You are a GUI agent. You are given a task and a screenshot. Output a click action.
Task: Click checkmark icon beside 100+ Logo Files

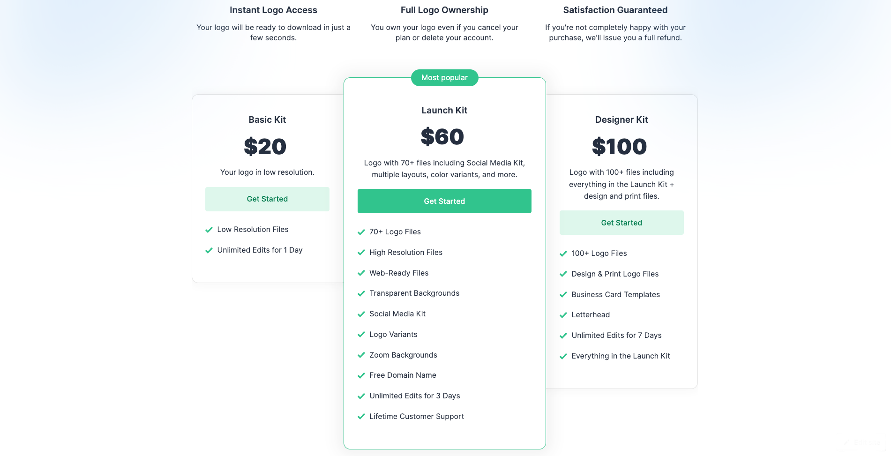tap(563, 254)
